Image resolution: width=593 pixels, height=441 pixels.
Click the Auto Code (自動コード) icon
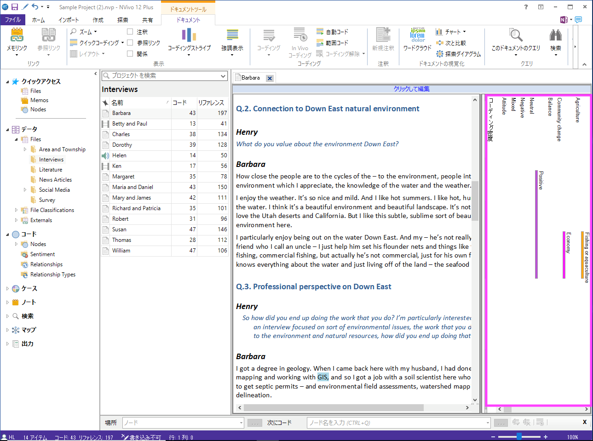[x=320, y=32]
